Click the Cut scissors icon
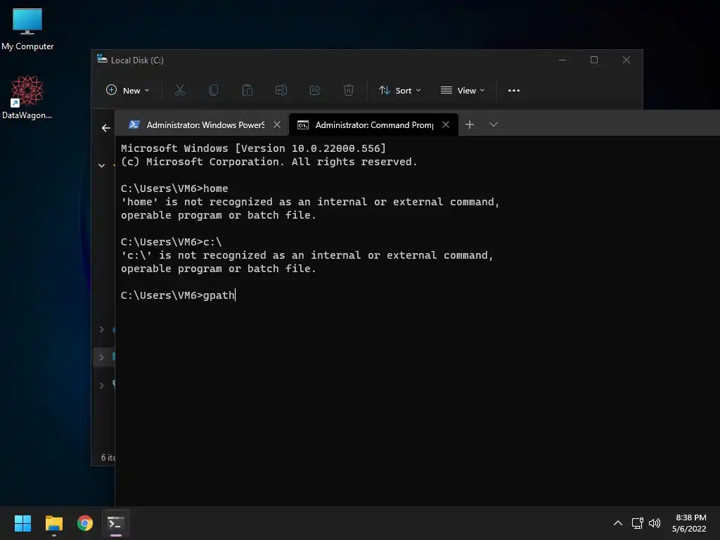This screenshot has height=540, width=720. pos(180,91)
